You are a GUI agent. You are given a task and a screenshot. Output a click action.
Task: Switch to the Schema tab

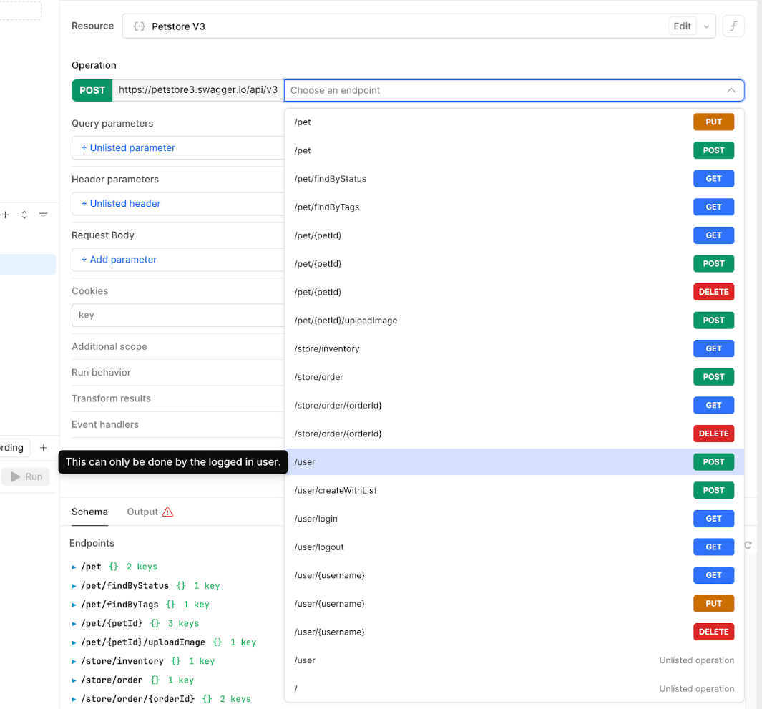89,512
